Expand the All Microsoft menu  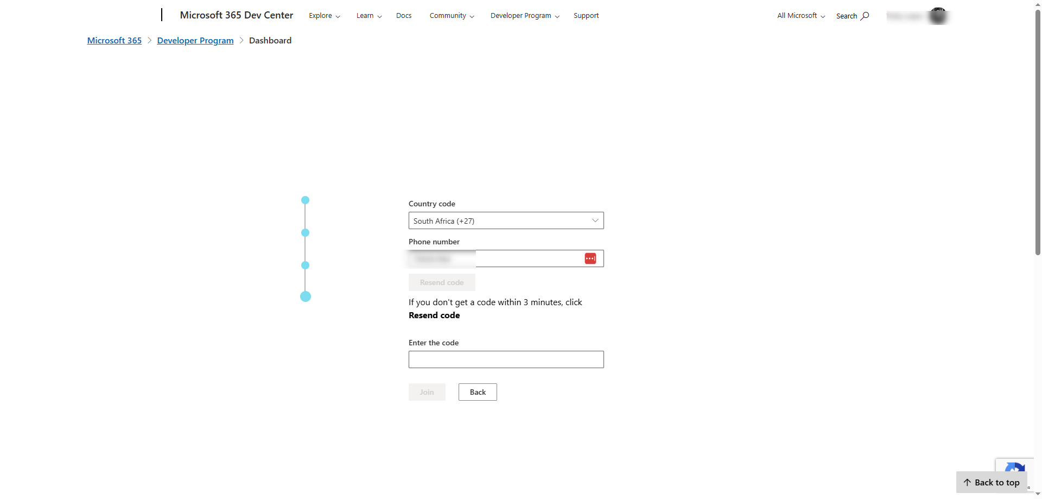(801, 16)
